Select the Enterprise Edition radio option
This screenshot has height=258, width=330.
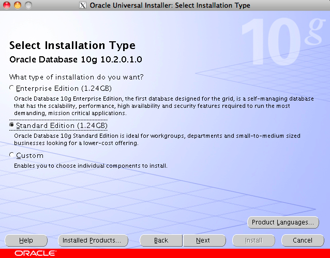click(x=12, y=88)
